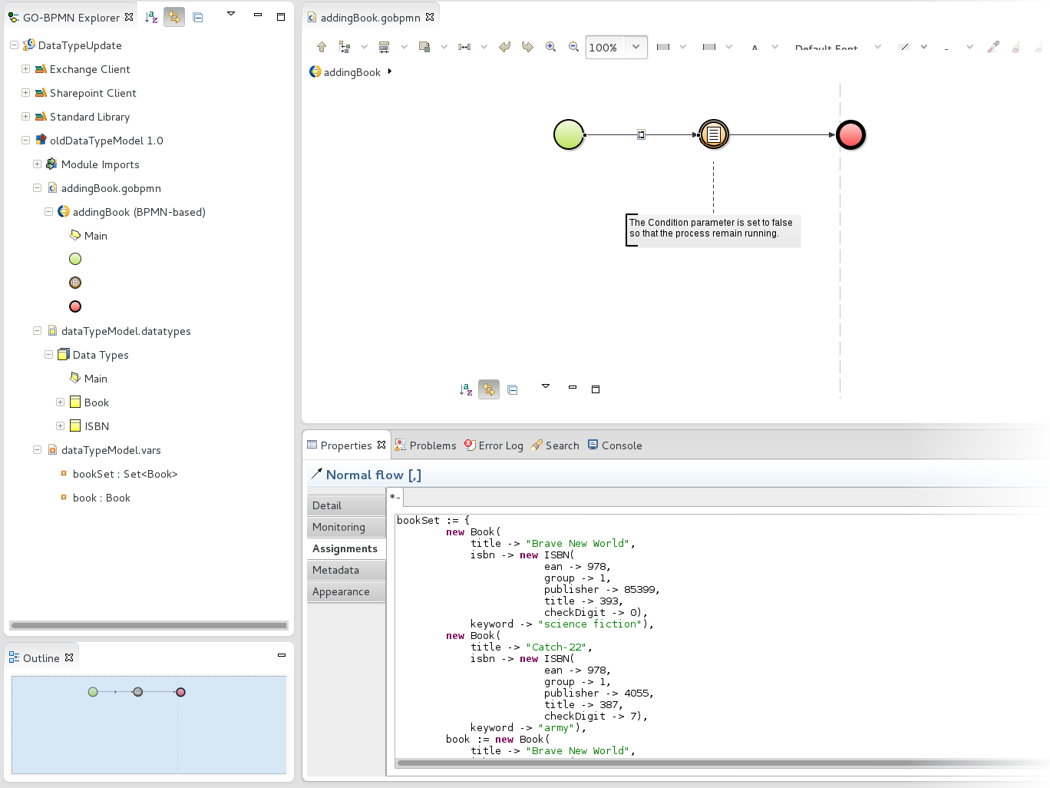Click the right-pointing hand icon in the toolbar
1050x788 pixels.
coord(527,47)
